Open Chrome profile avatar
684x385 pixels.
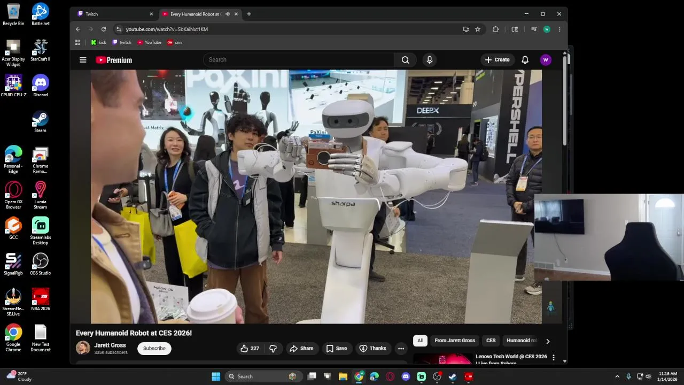coord(547,29)
